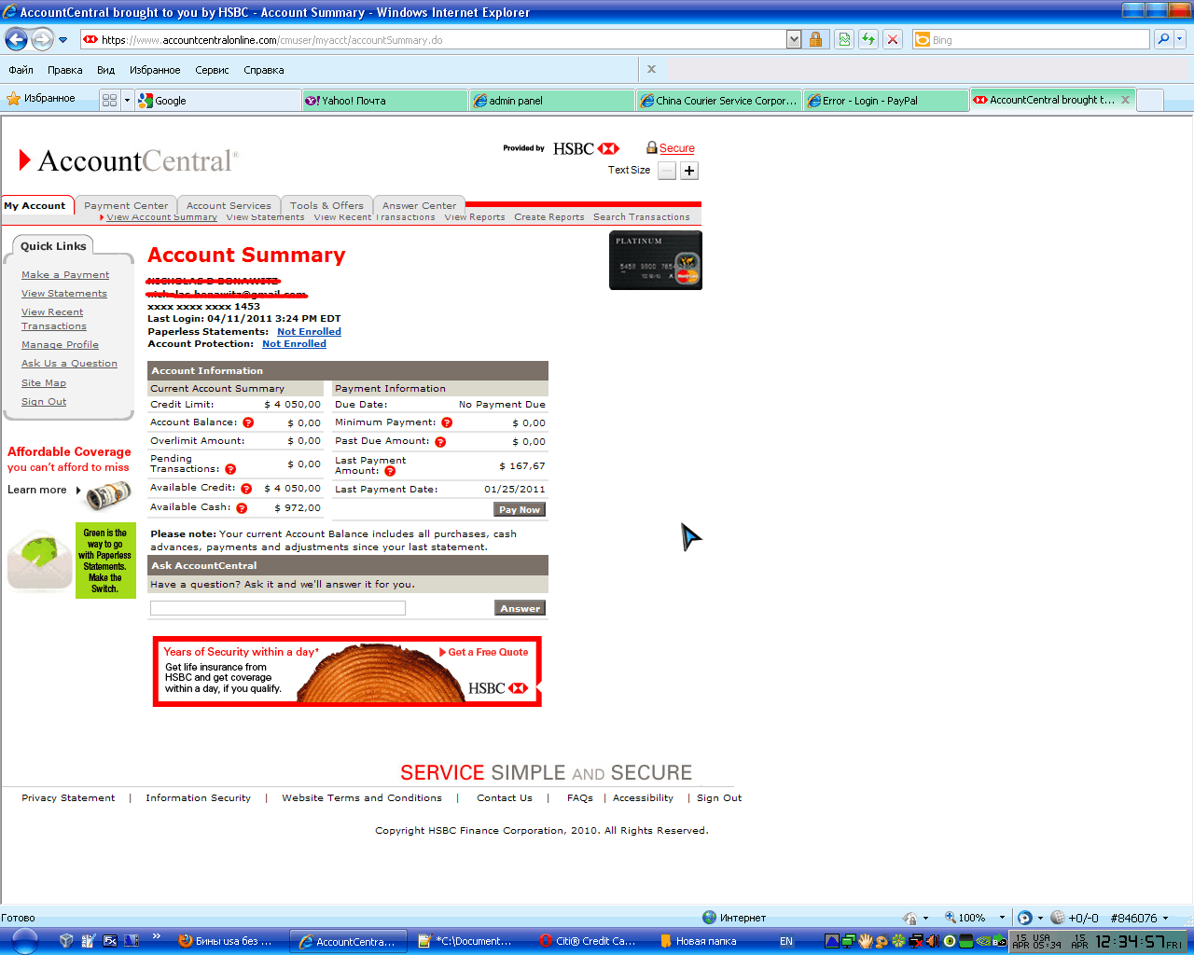The width and height of the screenshot is (1194, 955).
Task: Open a new blank tab
Action: tap(1150, 100)
